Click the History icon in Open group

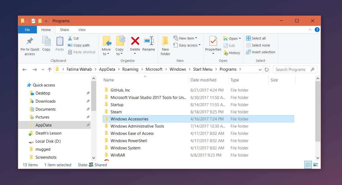[x=226, y=53]
